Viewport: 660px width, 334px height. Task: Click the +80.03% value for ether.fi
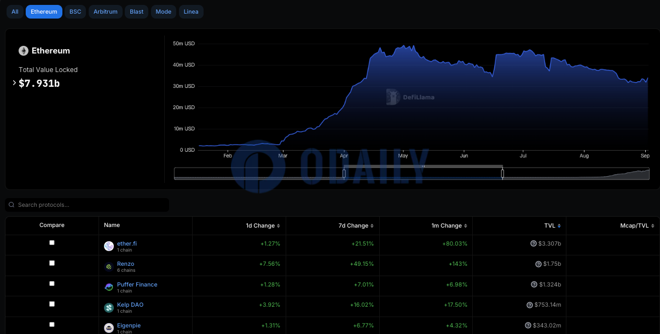[455, 243]
